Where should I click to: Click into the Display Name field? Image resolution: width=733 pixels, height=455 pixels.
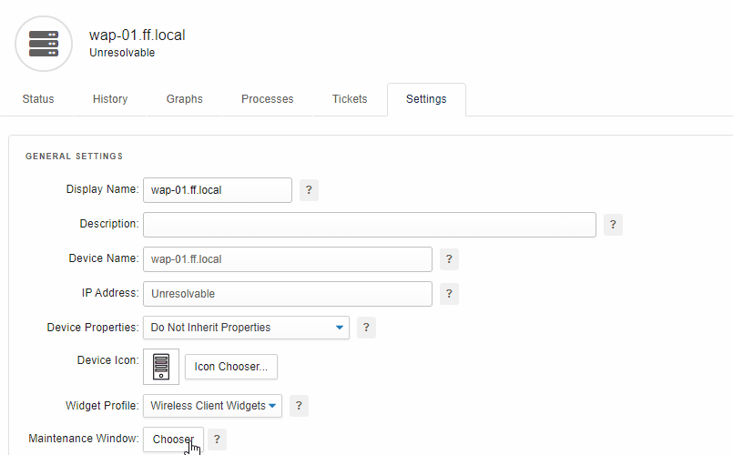218,190
